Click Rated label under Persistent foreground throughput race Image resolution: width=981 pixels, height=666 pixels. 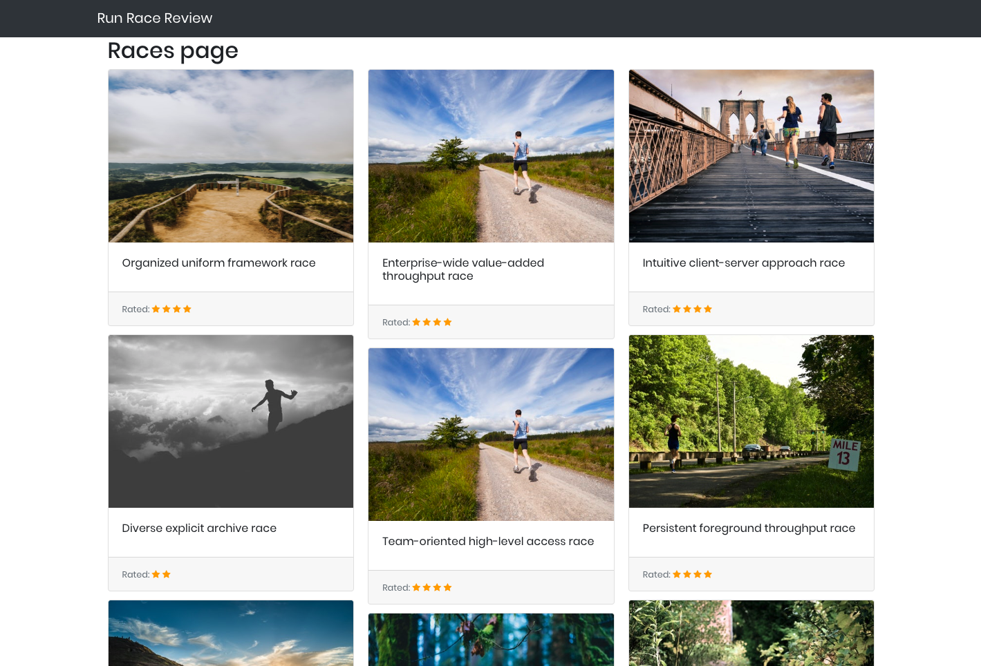click(656, 575)
